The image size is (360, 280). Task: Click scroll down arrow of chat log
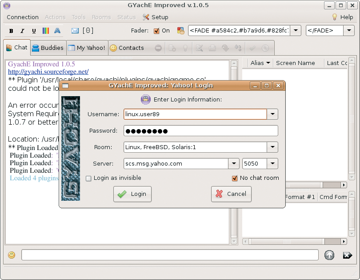click(x=234, y=241)
